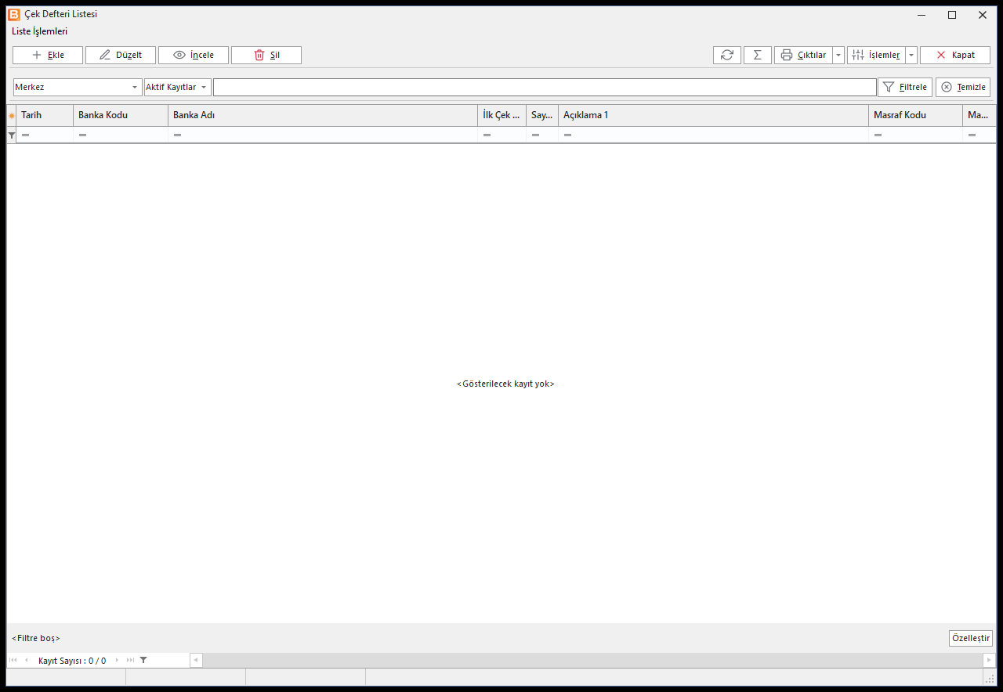
Task: Open the Liste İşlemleri menu
Action: coord(40,31)
